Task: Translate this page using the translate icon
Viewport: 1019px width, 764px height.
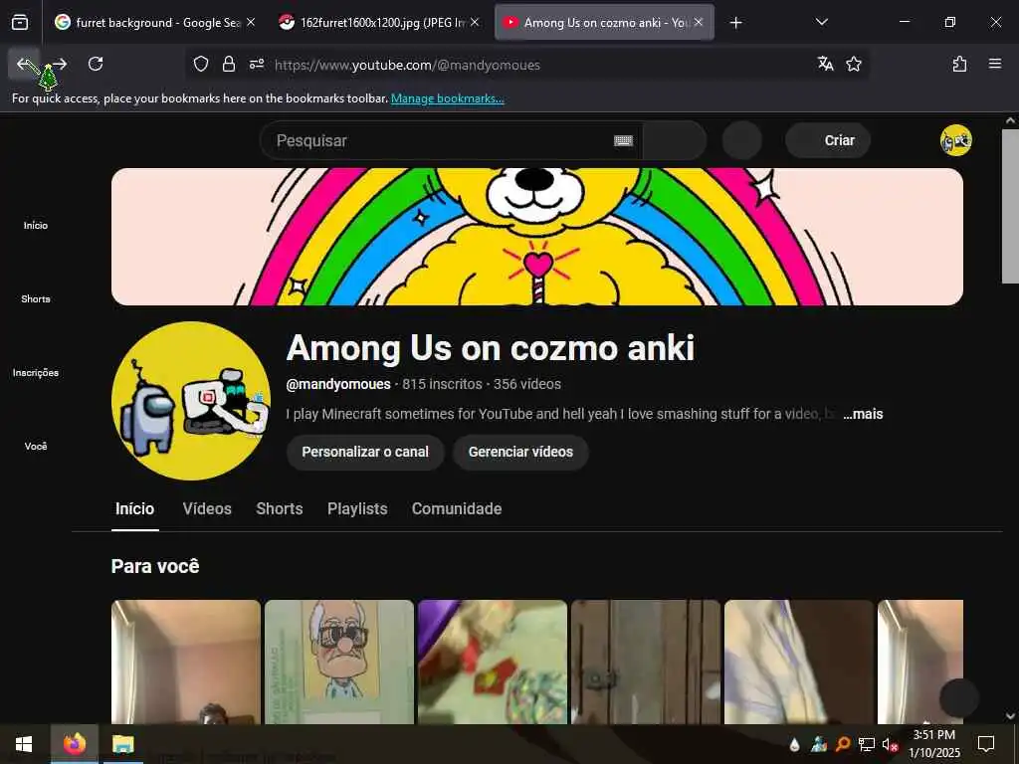Action: coord(825,64)
